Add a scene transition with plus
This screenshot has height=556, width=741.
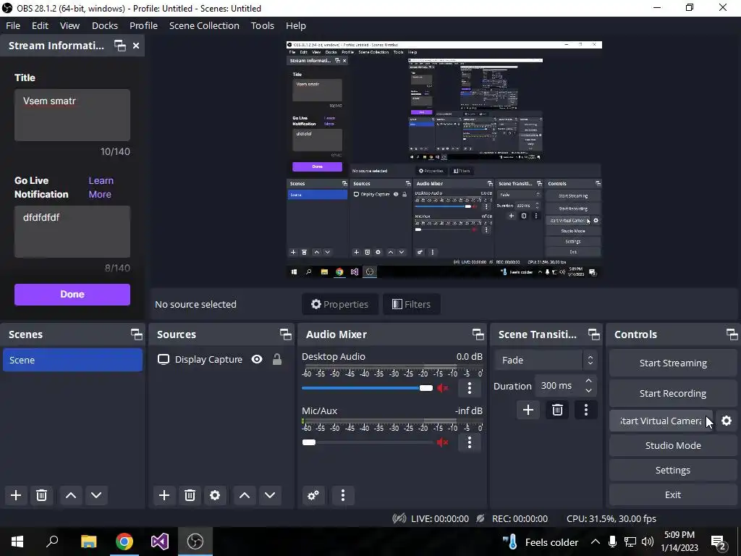point(528,410)
